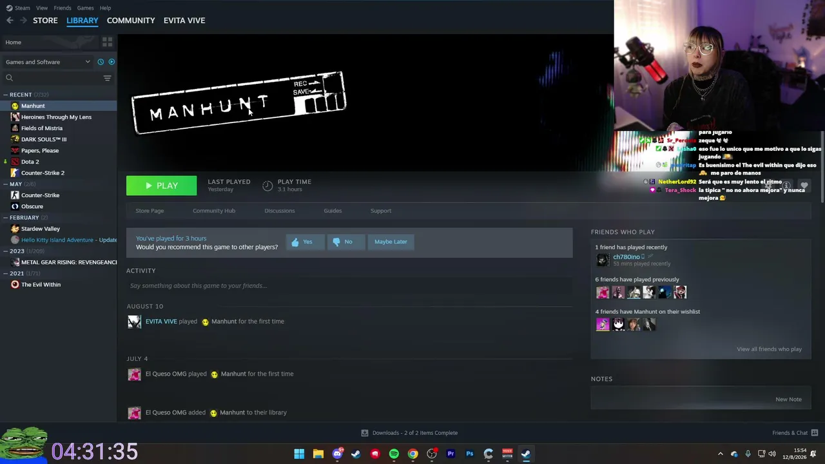Image resolution: width=825 pixels, height=464 pixels.
Task: Click View all friends who play
Action: (769, 349)
